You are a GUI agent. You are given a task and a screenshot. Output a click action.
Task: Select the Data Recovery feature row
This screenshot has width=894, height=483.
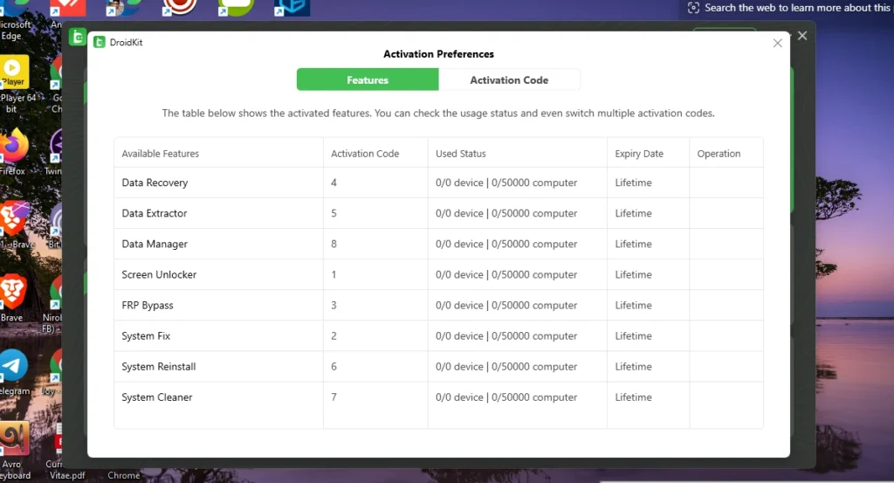click(x=438, y=183)
